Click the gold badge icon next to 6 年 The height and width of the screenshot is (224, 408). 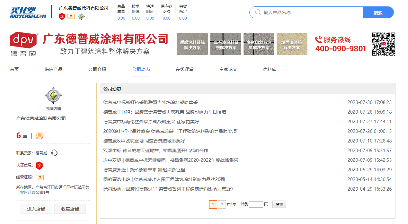click(x=40, y=135)
